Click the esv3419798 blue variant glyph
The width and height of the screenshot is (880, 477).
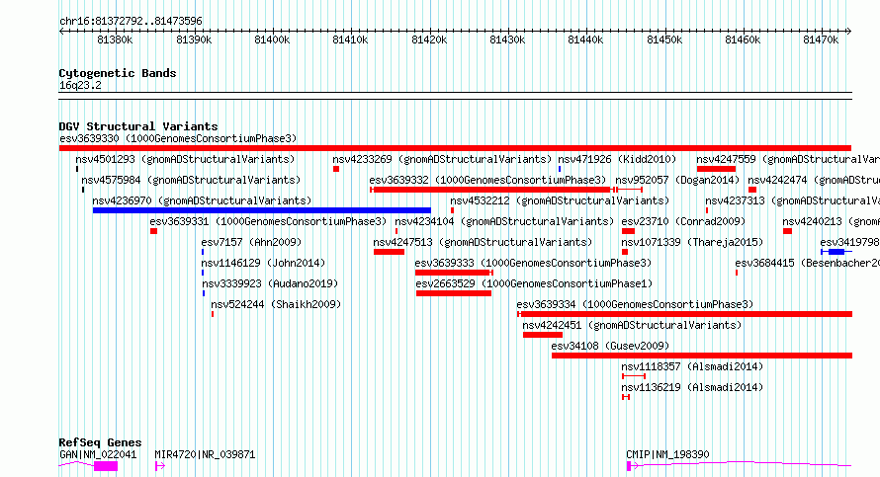pyautogui.click(x=836, y=252)
